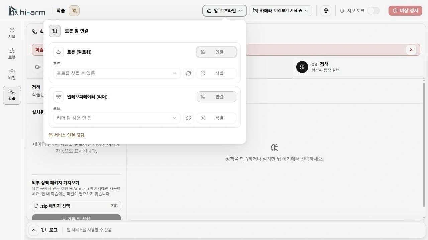Collapse the 암 오프라인 dropdown
Viewport: 428px width, 240px height.
(x=225, y=11)
